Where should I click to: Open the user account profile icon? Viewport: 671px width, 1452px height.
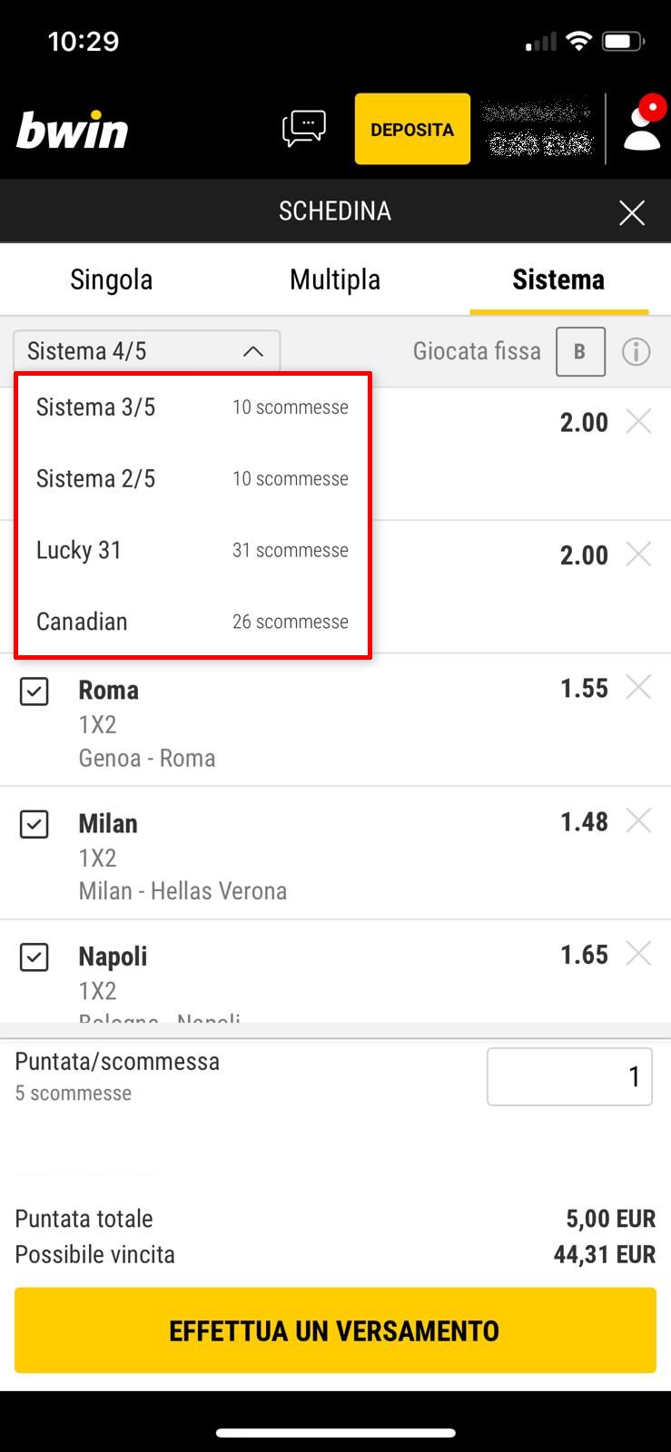[x=641, y=127]
